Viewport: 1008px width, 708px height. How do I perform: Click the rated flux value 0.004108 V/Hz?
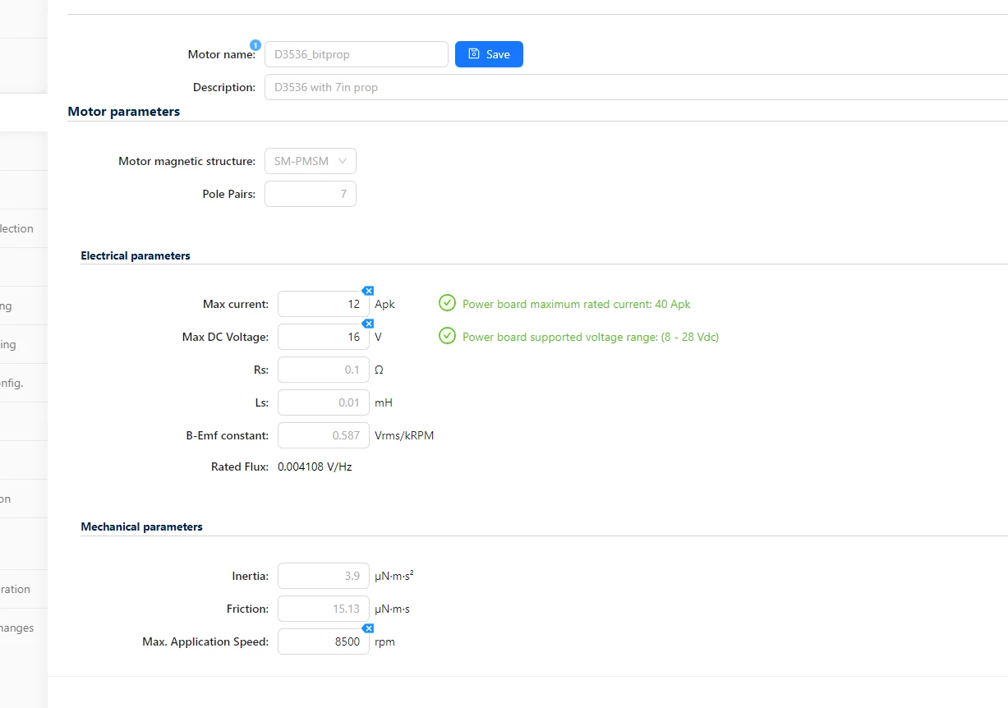315,467
